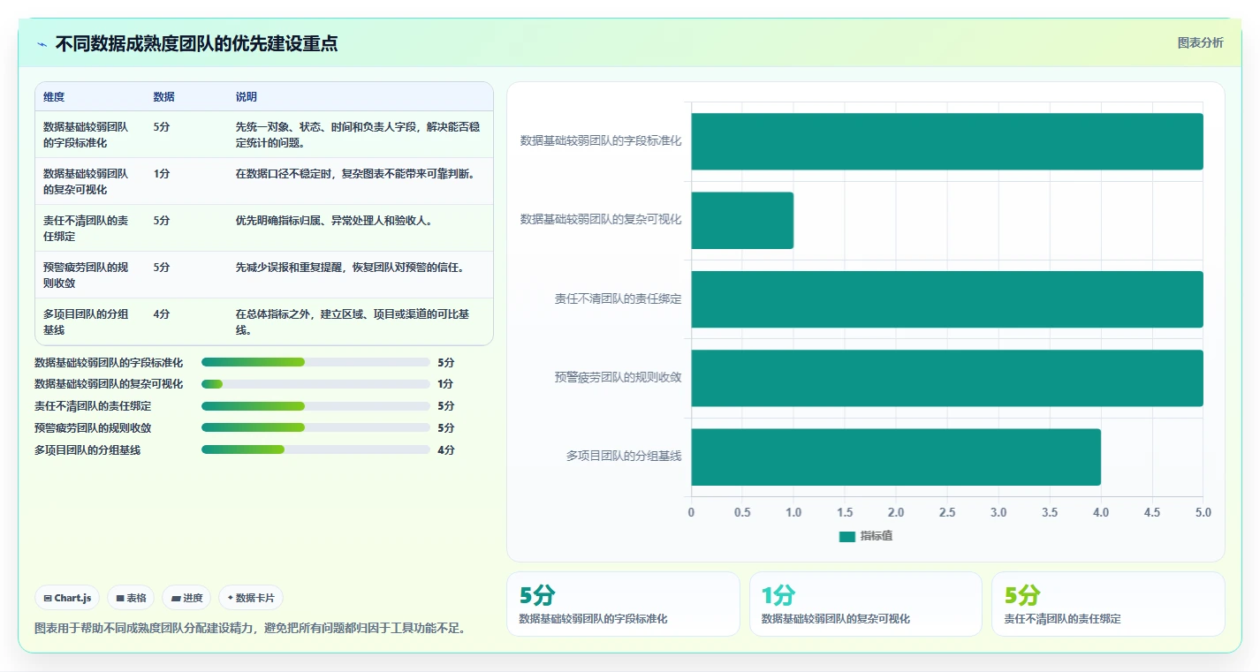The height and width of the screenshot is (672, 1260).
Task: Click the chart bar for 数据基础较弱团队的字段标准化
Action: coord(947,141)
